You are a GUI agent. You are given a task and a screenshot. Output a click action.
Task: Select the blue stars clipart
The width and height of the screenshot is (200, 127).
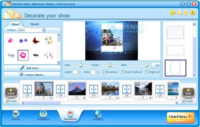click(x=23, y=41)
